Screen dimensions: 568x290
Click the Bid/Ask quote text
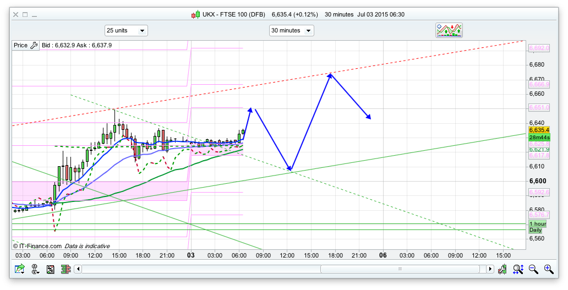(x=77, y=45)
